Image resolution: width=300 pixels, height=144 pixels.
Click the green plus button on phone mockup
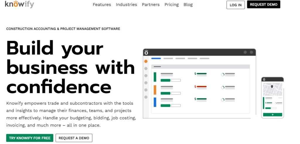(272, 114)
